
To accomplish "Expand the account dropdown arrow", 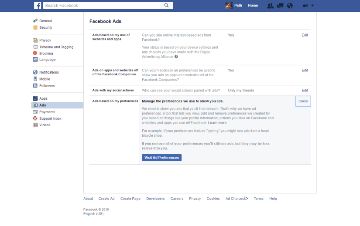I will (312, 6).
